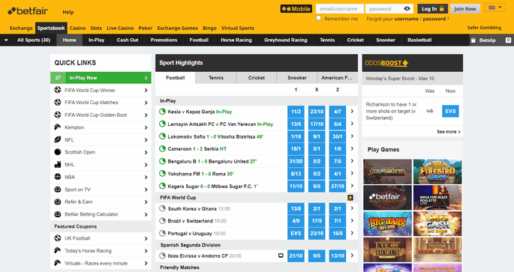Click the NFL american football icon
The image size is (514, 272).
[58, 139]
